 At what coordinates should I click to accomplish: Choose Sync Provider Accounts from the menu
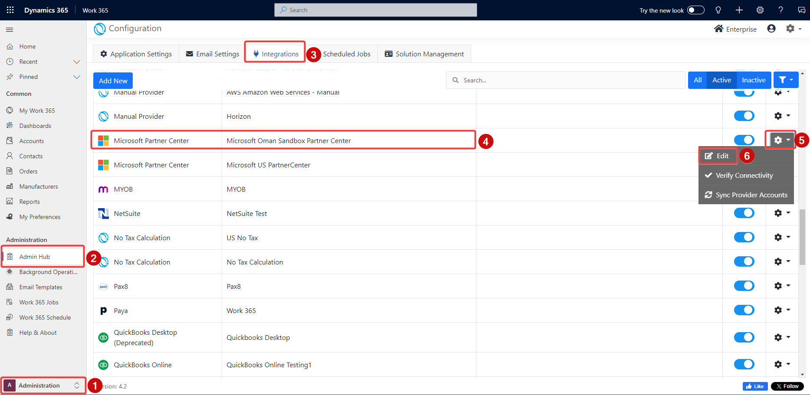pos(746,195)
